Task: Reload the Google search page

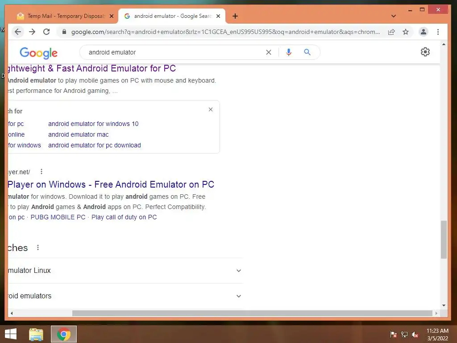Action: [x=46, y=32]
